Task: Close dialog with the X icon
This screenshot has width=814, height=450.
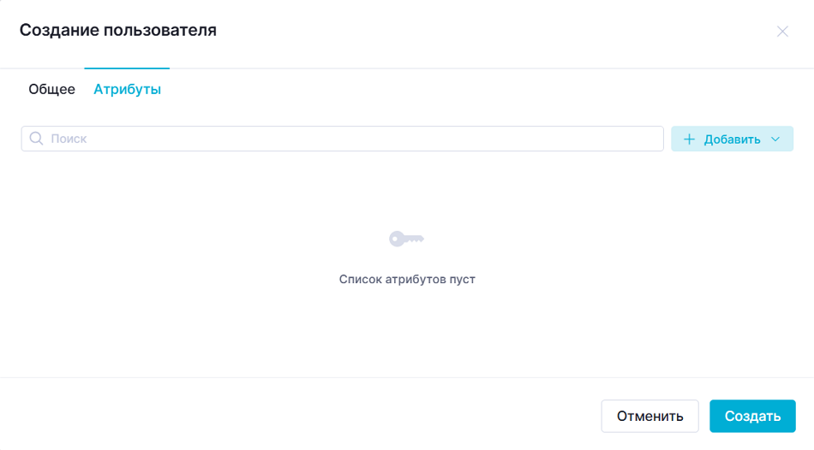Action: pyautogui.click(x=782, y=32)
